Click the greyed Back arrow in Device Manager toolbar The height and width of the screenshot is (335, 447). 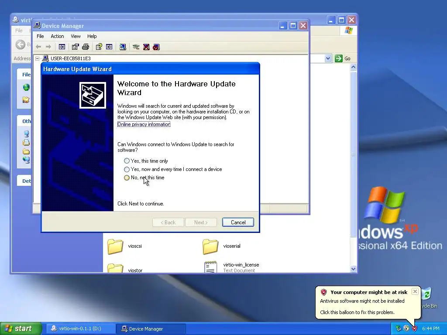pos(38,47)
